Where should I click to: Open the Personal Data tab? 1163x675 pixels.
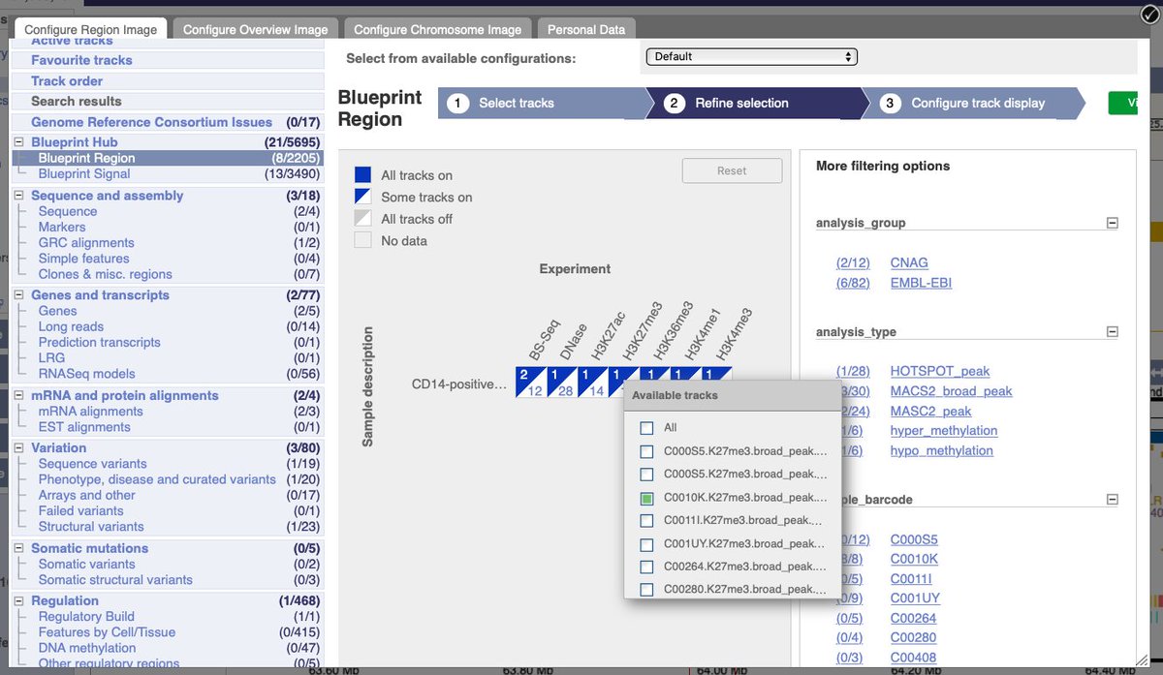coord(586,30)
